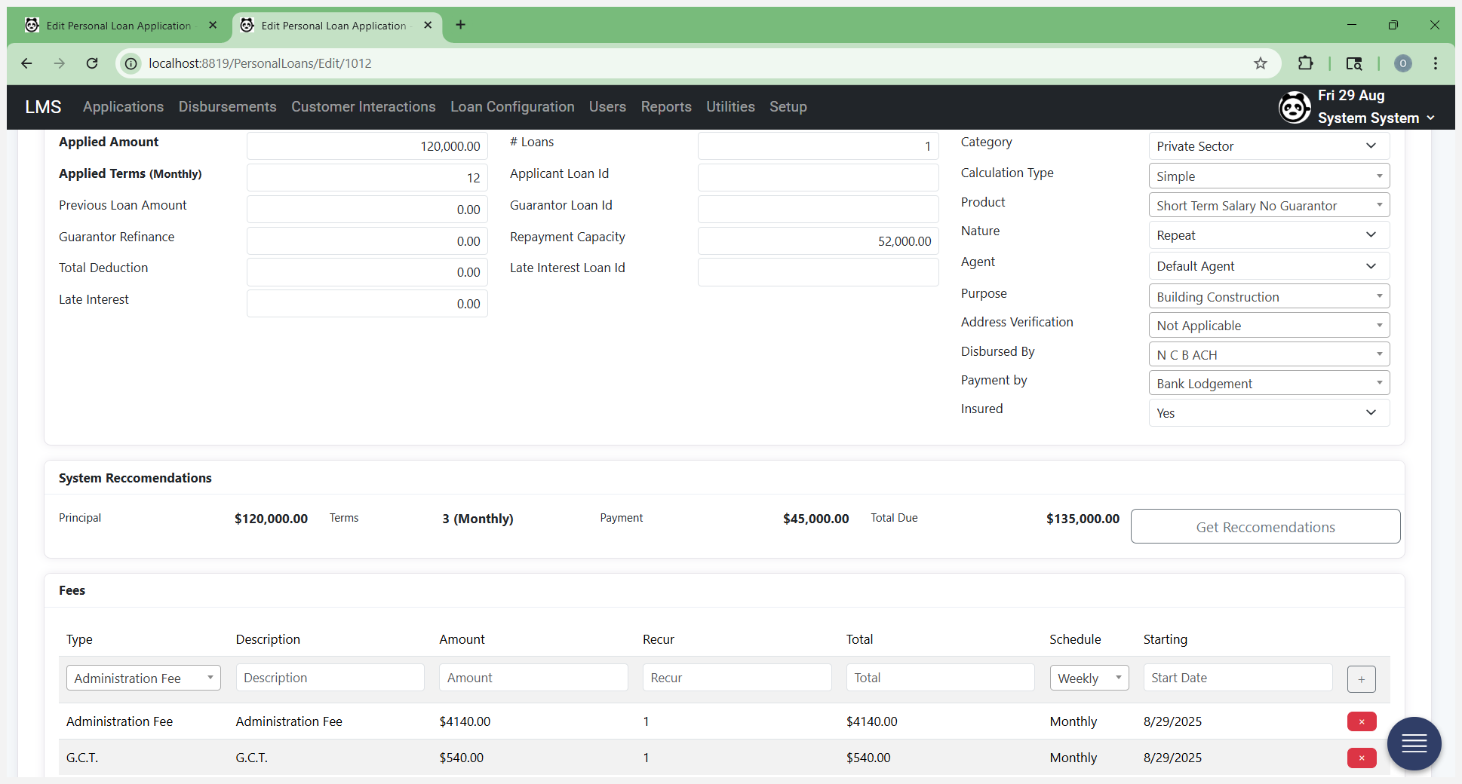Open the browser three-dot menu
This screenshot has width=1462, height=784.
point(1436,63)
